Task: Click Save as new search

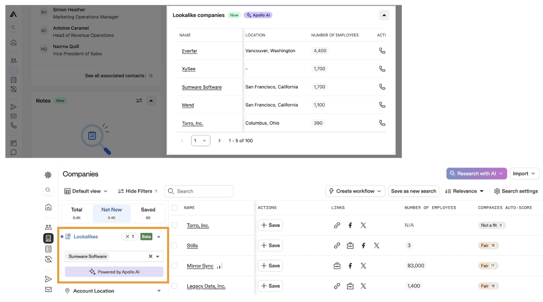Action: 414,191
